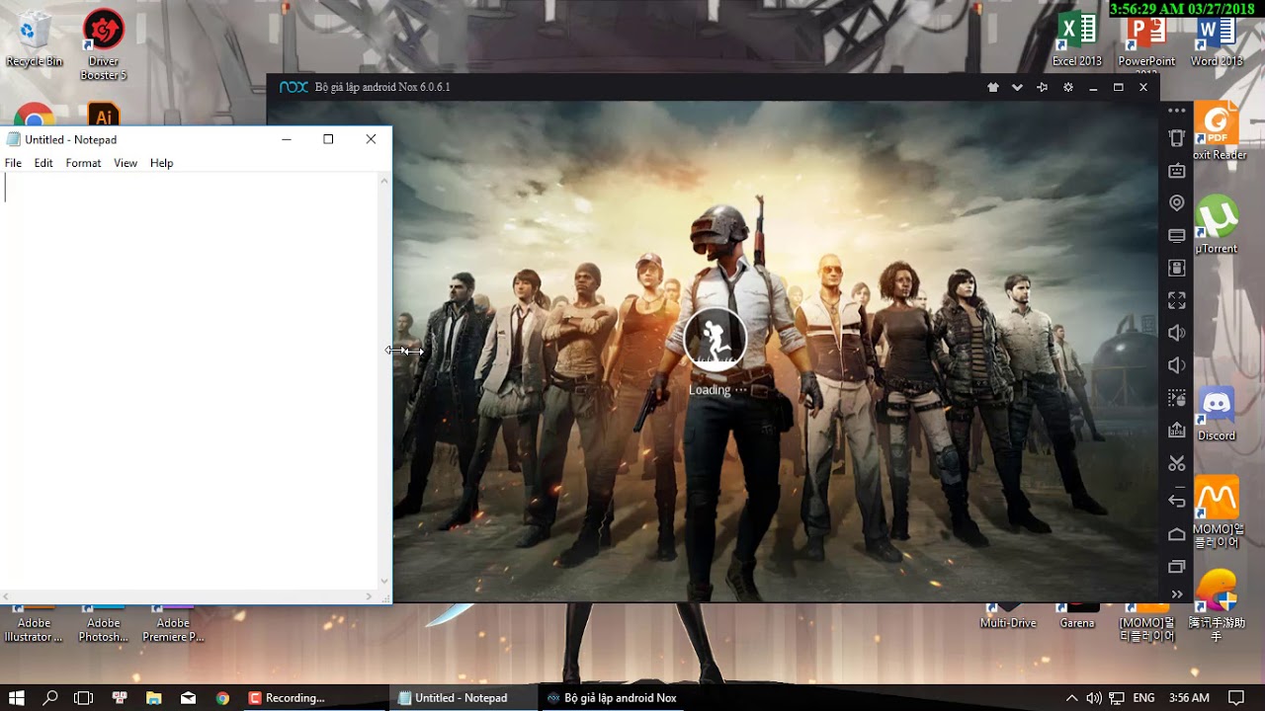Select the Adobe Photoshop desktop shortcut label
This screenshot has height=711, width=1265.
(x=103, y=630)
